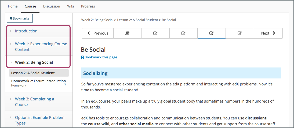Select the last problem unit edit icon
Viewport: 294px width, 128px height.
pyautogui.click(x=240, y=33)
